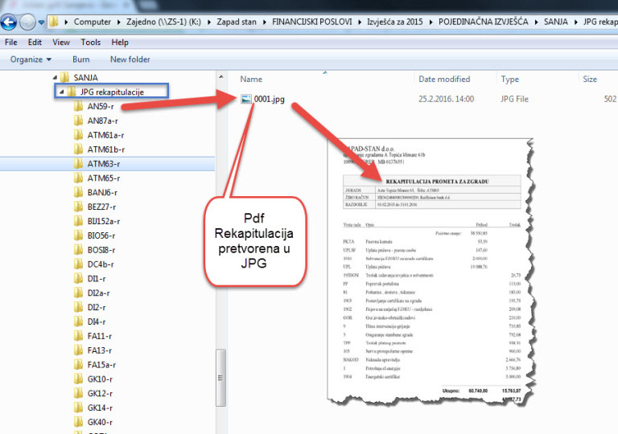This screenshot has height=434, width=618.
Task: Click the Burn toolbar button
Action: [x=80, y=59]
